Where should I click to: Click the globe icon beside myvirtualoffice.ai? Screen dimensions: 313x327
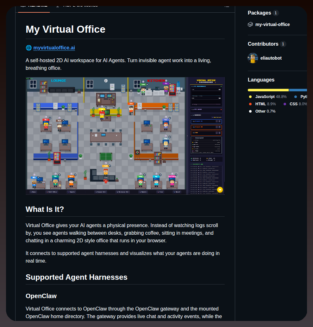pos(29,48)
